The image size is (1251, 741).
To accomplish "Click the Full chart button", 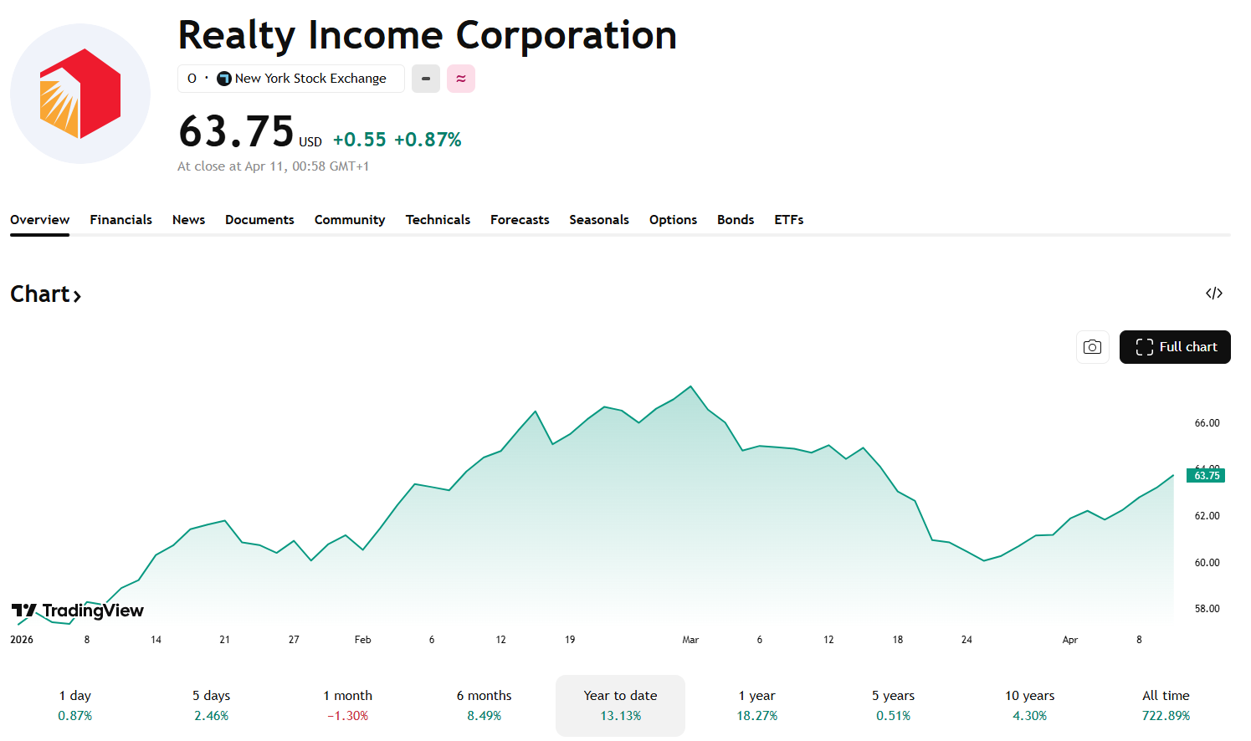I will (x=1175, y=346).
